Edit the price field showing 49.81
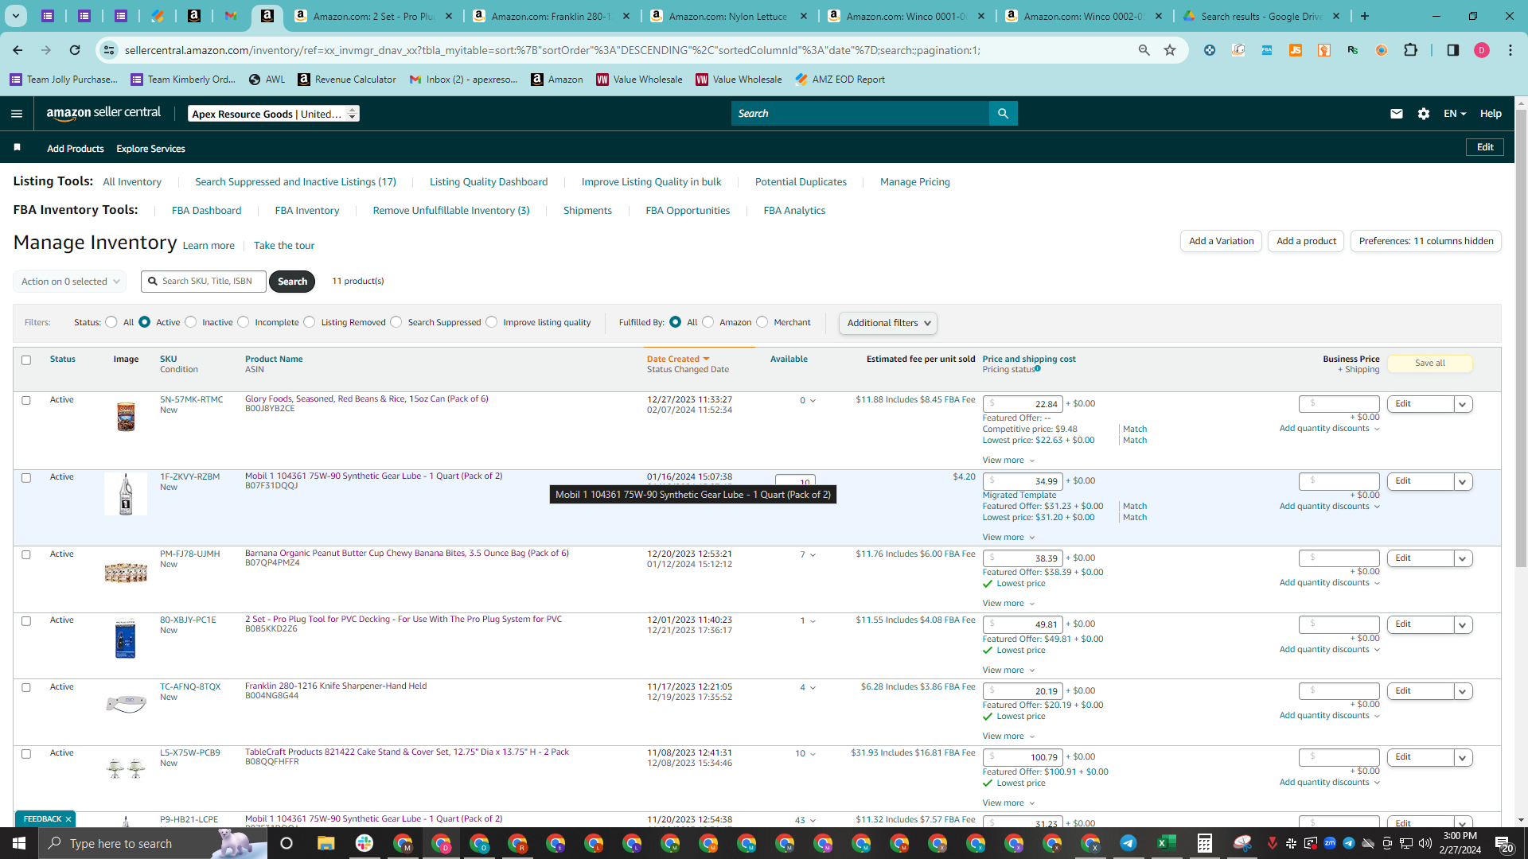 click(x=1023, y=625)
